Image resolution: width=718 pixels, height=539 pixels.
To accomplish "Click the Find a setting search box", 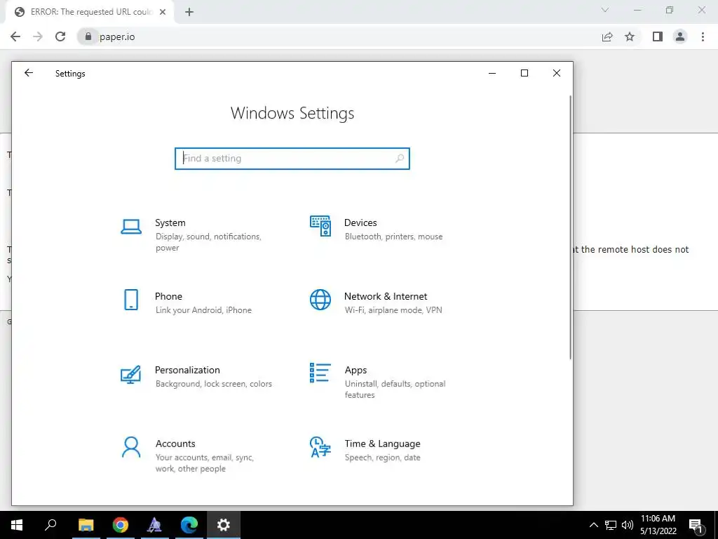I will [x=292, y=158].
